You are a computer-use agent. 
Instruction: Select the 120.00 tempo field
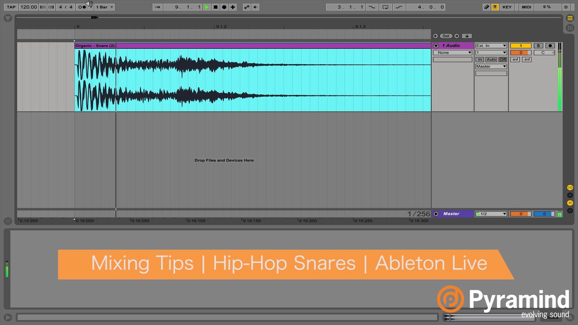coord(28,7)
